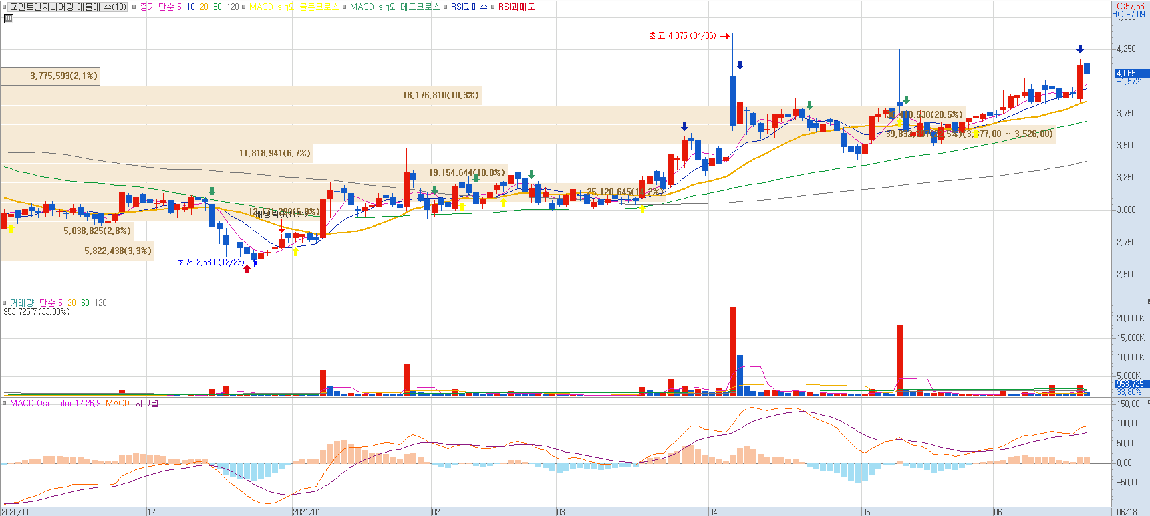Click the 953,725 volume tag on axis
The height and width of the screenshot is (516, 1150).
tap(1131, 384)
